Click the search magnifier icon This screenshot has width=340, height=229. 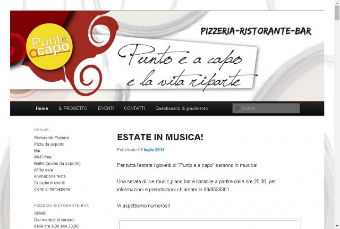237,108
